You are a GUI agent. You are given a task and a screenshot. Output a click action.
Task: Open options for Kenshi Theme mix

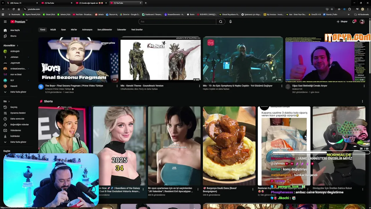pyautogui.click(x=199, y=86)
